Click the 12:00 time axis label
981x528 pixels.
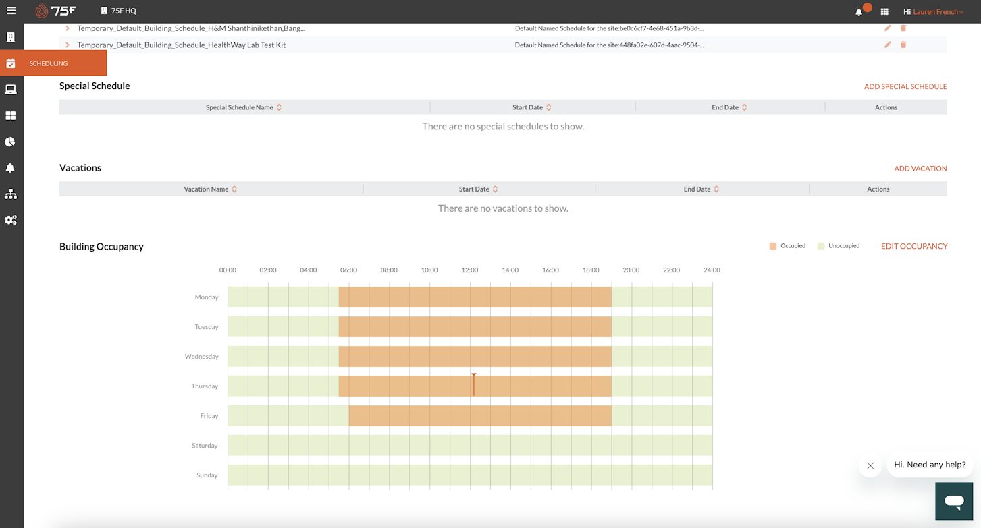(x=470, y=270)
